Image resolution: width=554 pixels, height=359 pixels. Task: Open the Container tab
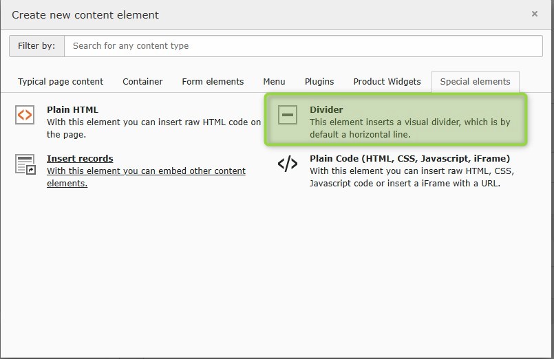pos(142,81)
